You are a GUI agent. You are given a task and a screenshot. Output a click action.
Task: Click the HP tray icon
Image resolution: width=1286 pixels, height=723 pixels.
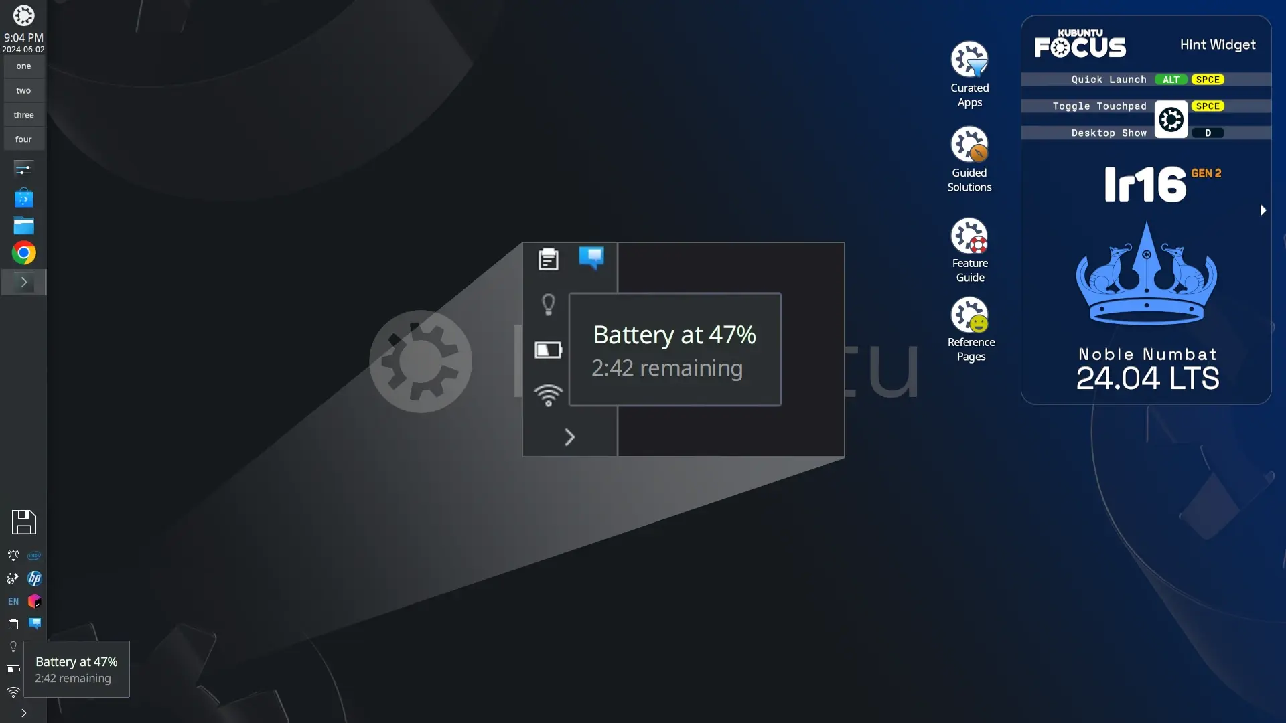click(x=34, y=578)
